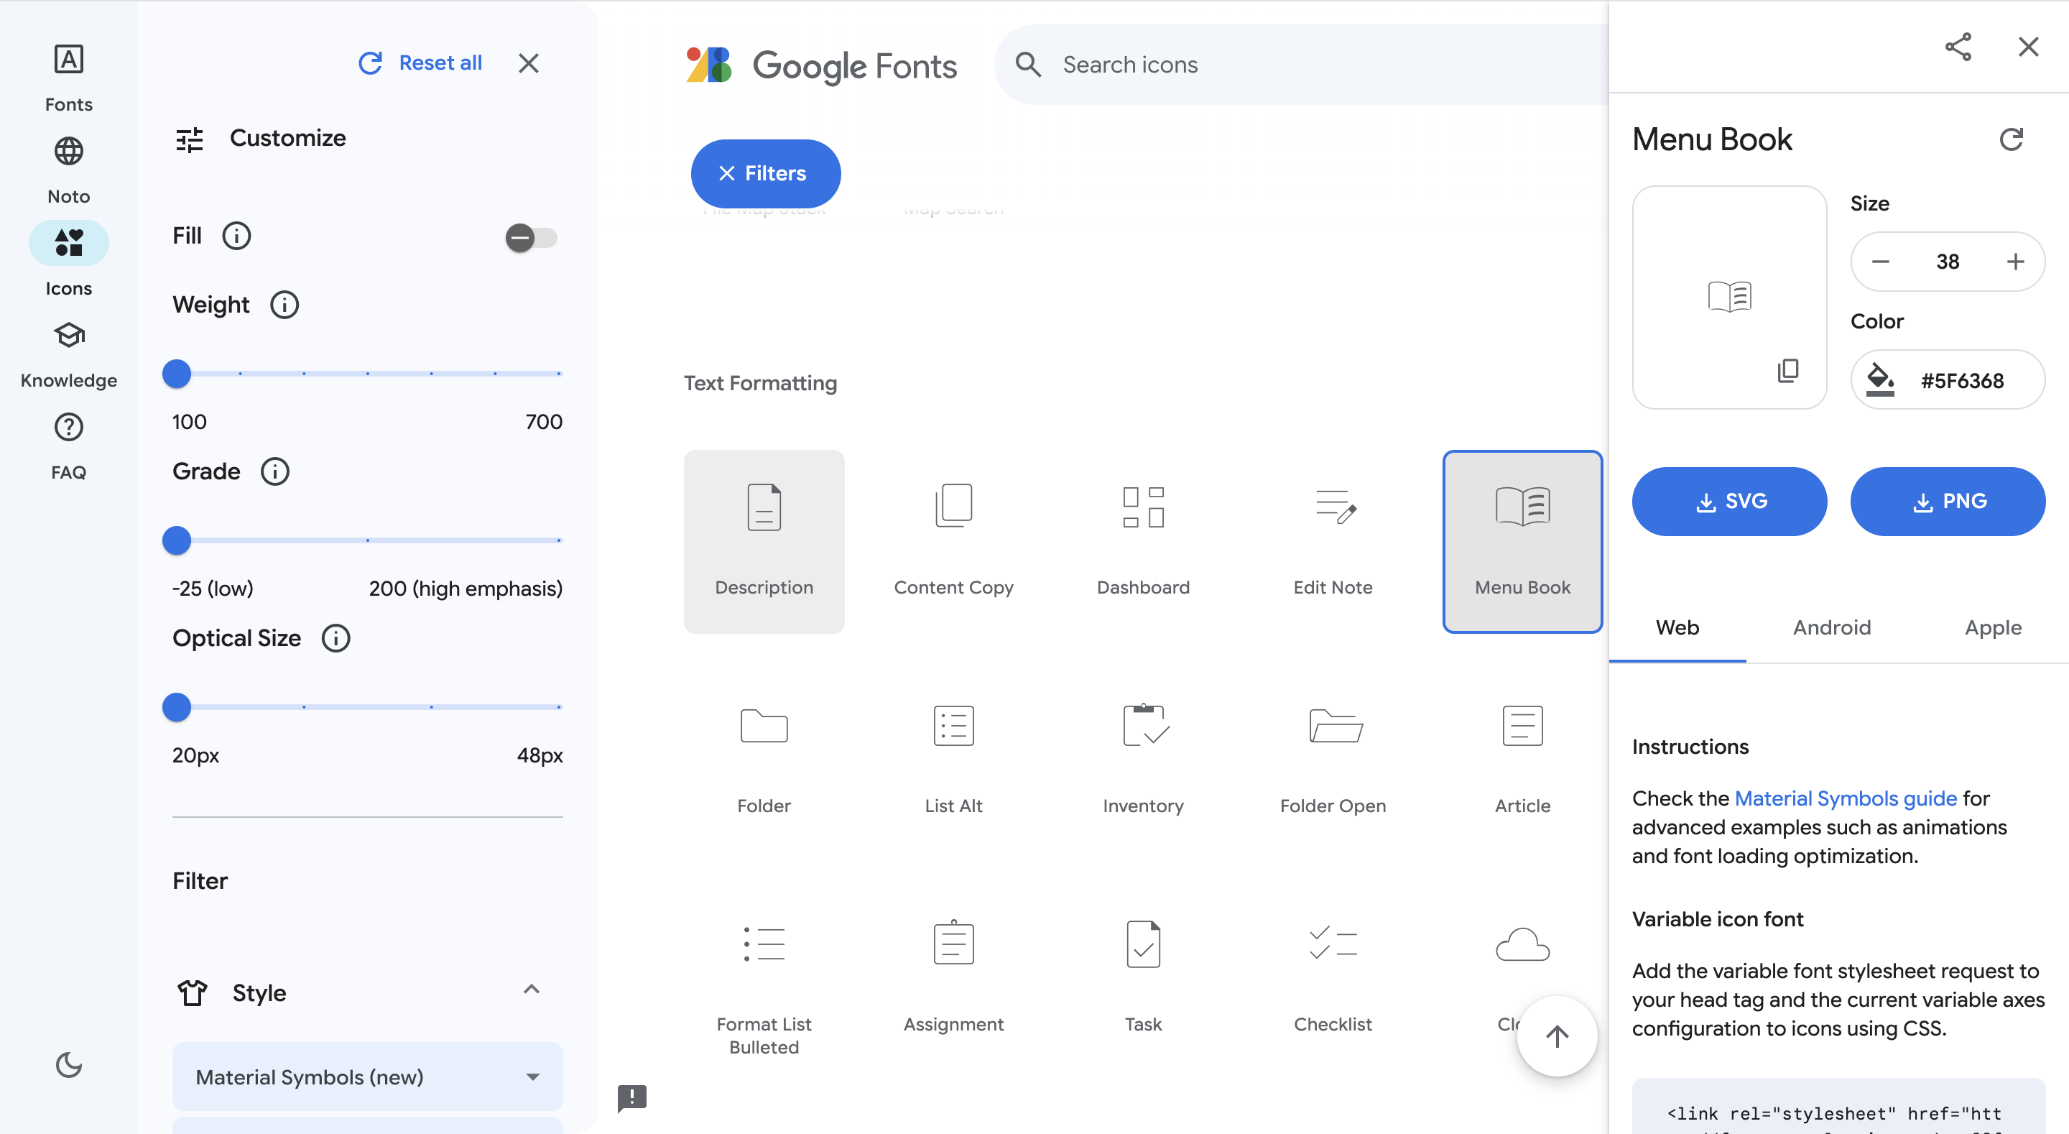
Task: Share the Menu Book icon
Action: click(x=1958, y=47)
